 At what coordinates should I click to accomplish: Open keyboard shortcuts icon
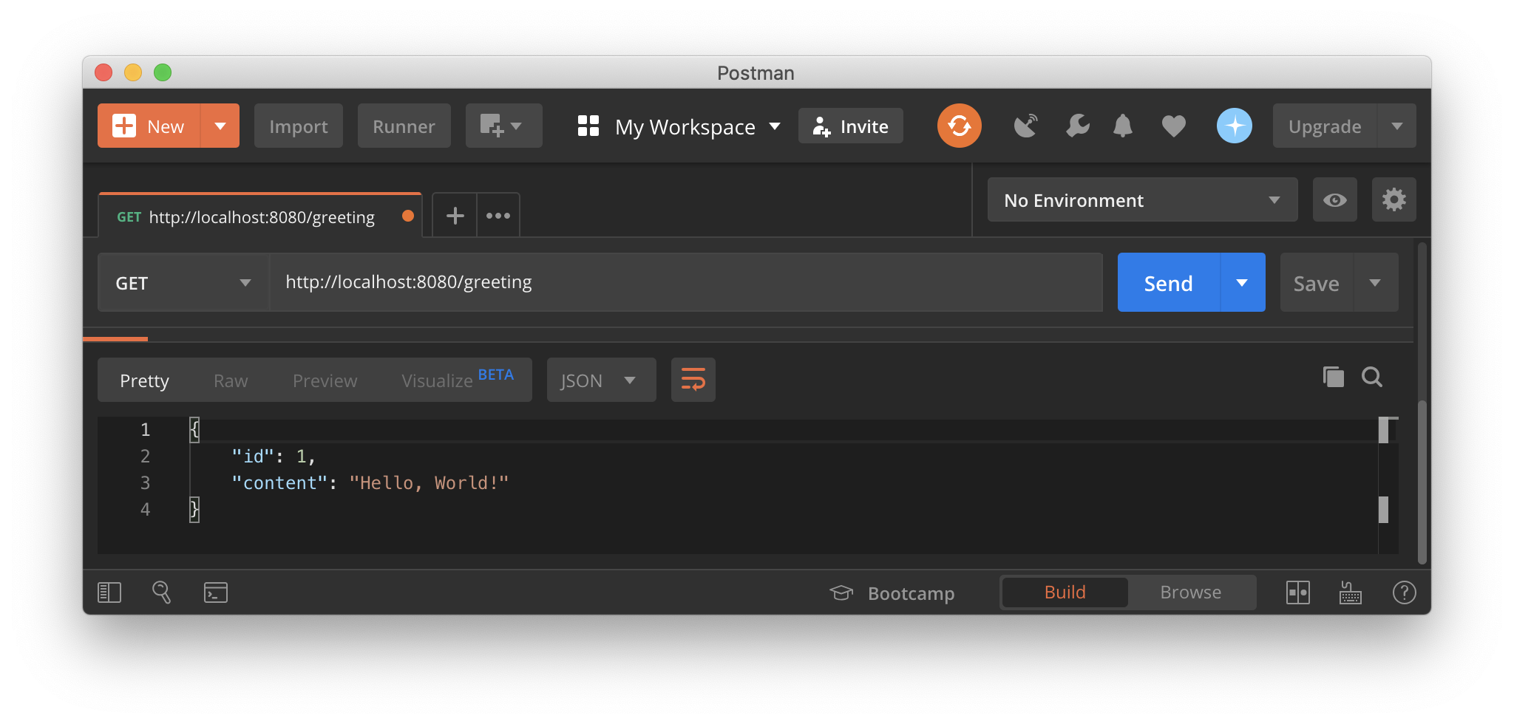click(1351, 592)
